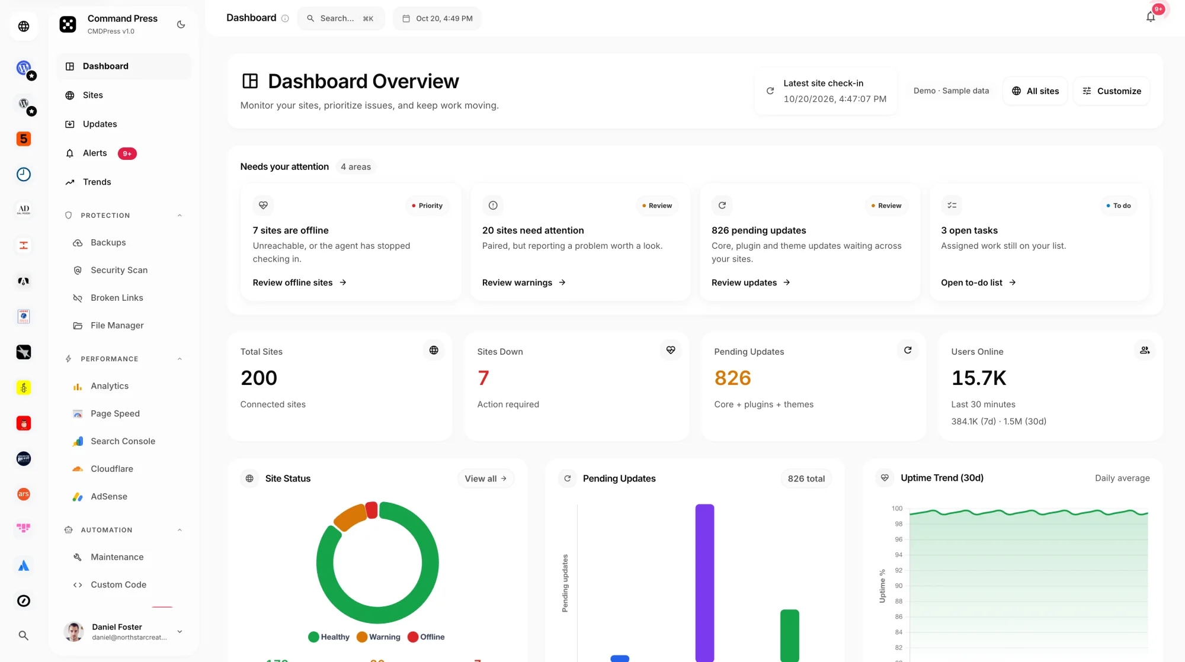Image resolution: width=1185 pixels, height=662 pixels.
Task: Click the Search input field
Action: 341,18
